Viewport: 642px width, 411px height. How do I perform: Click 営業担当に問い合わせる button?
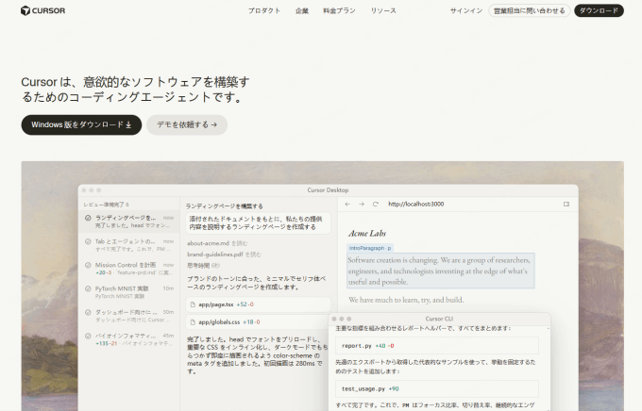click(x=530, y=10)
